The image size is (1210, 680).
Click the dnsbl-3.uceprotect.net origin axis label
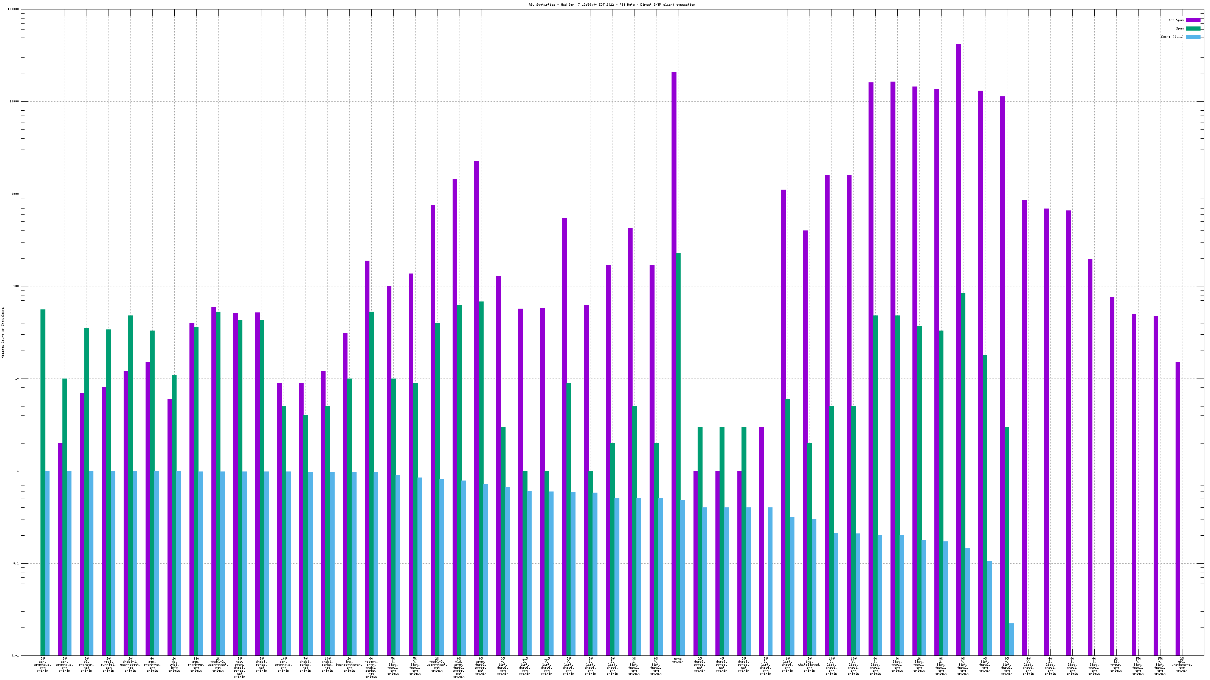coord(437,665)
